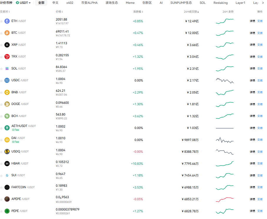Toggle favorite star for SOL/USDT
The width and height of the screenshot is (267, 219).
(x=1, y=69)
